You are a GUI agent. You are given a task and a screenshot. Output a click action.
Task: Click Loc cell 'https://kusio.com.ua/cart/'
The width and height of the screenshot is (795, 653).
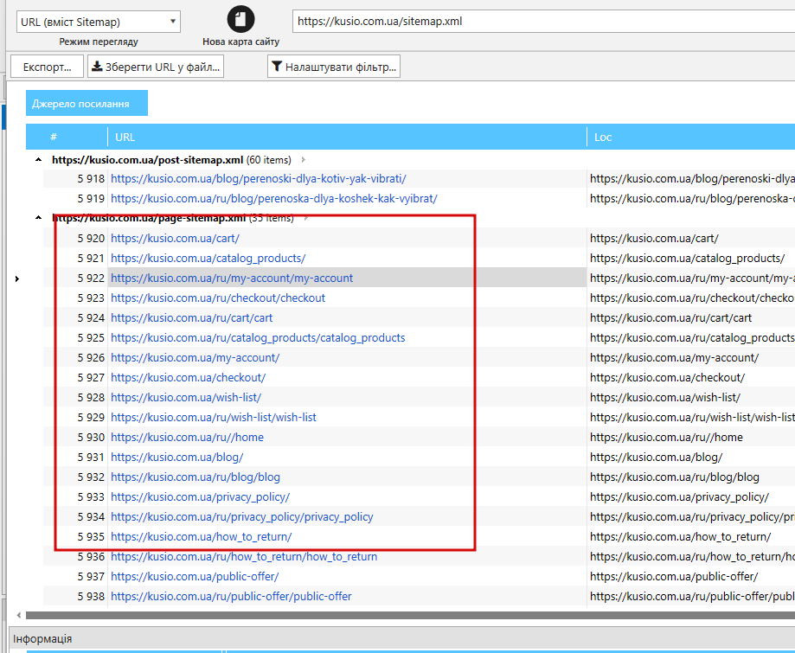pos(654,239)
